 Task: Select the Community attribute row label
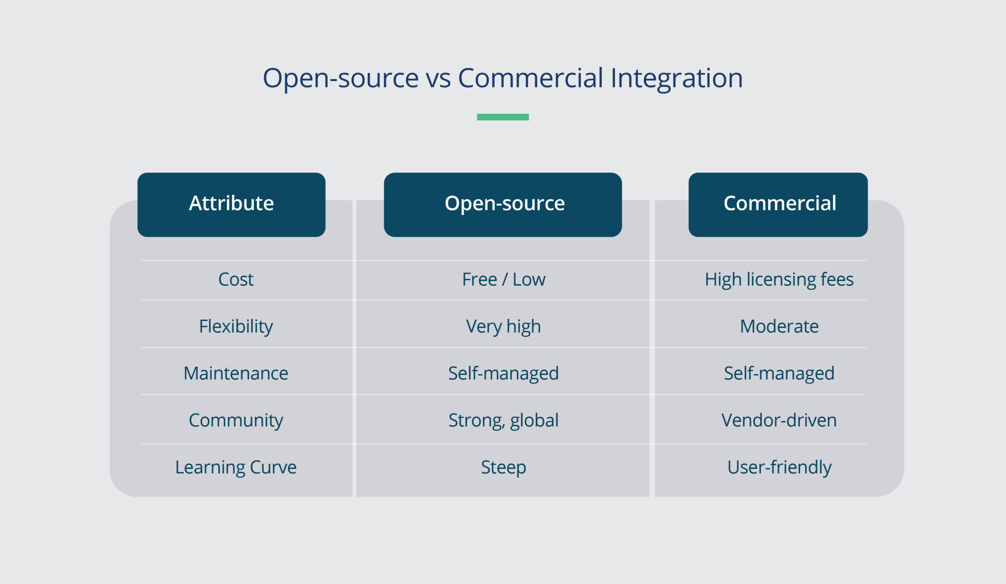235,420
